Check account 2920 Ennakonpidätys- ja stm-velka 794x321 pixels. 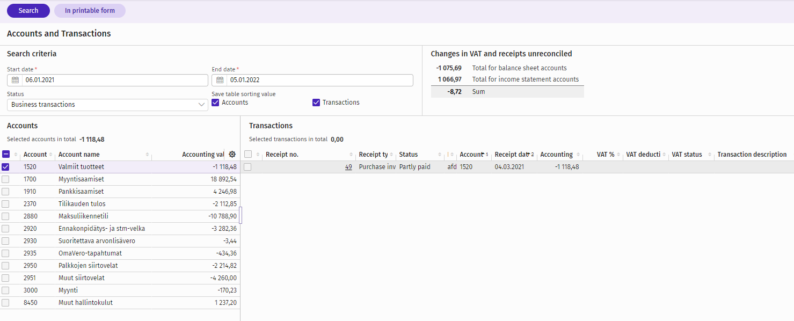(x=5, y=229)
